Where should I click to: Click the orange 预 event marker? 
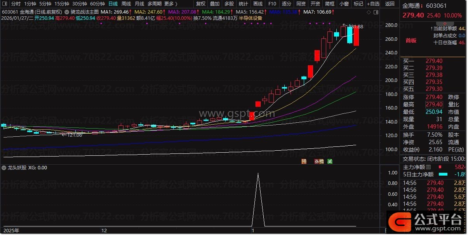click(x=303, y=161)
